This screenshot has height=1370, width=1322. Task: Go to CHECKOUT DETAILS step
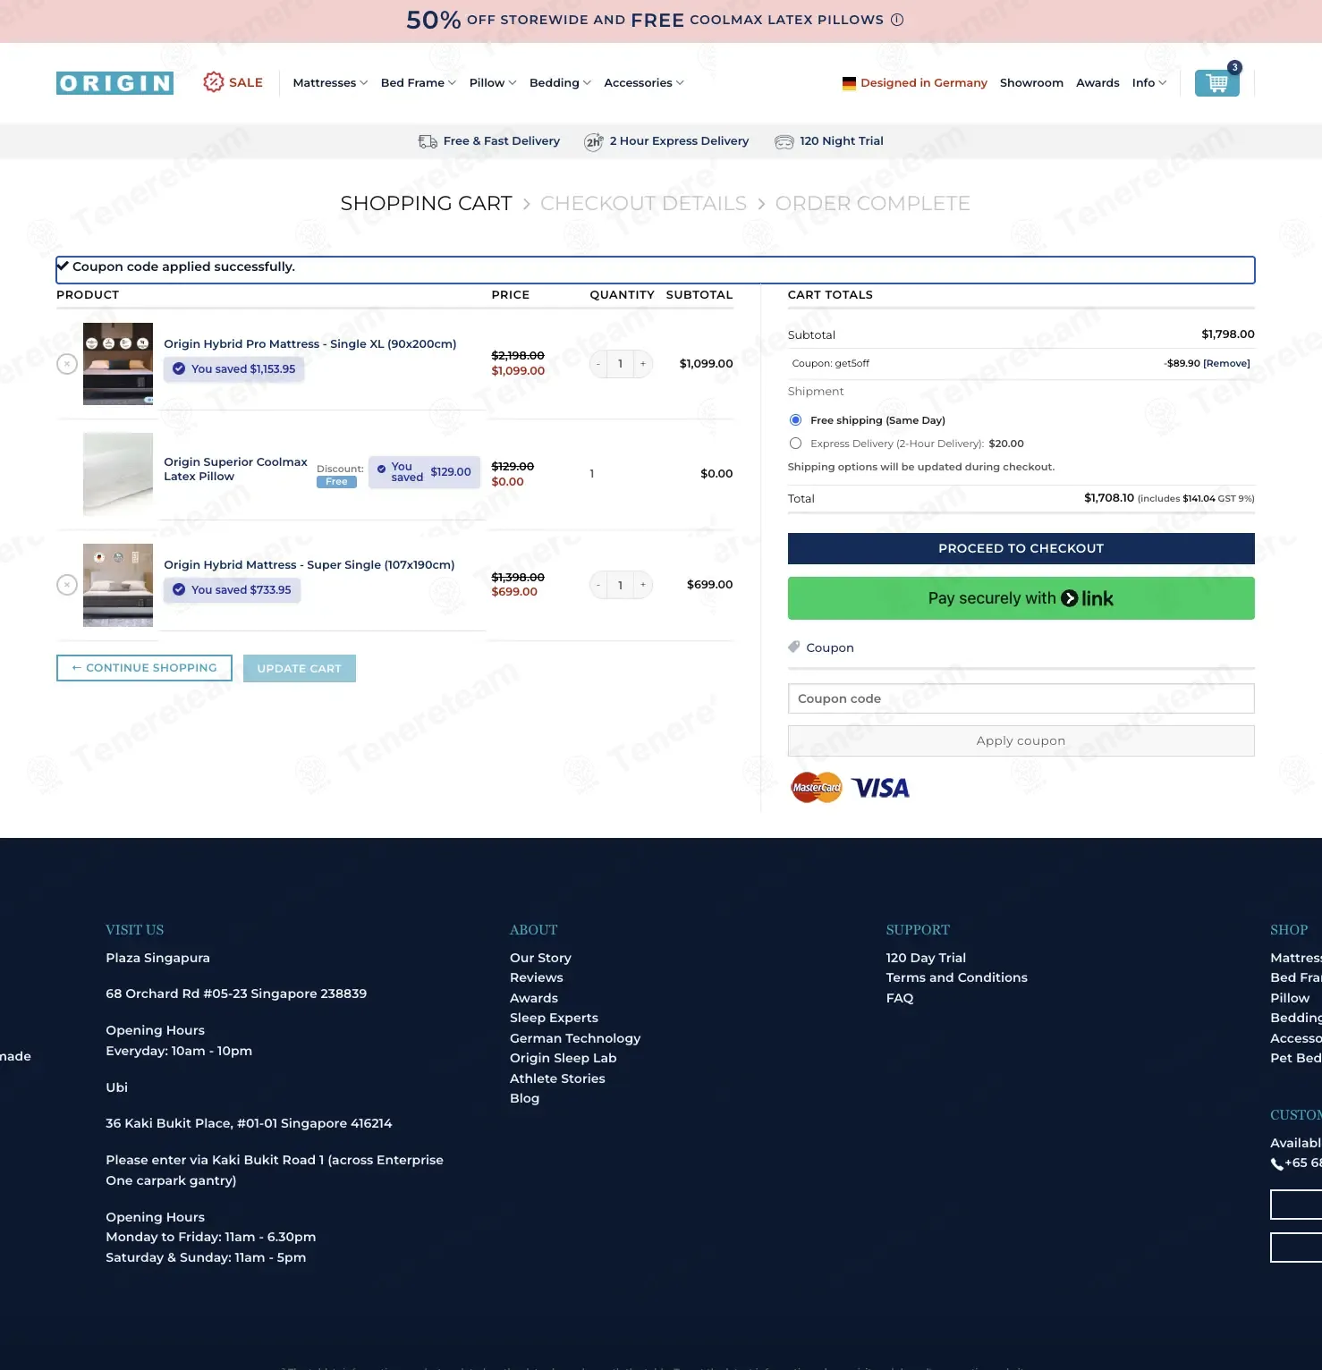point(643,204)
